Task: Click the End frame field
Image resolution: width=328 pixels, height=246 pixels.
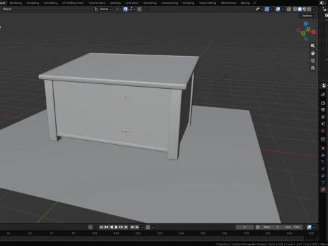Action: pyautogui.click(x=292, y=227)
